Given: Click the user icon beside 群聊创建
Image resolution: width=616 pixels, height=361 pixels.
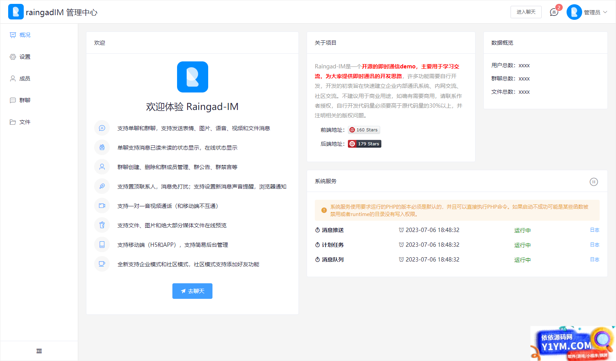Looking at the screenshot, I should click(102, 167).
